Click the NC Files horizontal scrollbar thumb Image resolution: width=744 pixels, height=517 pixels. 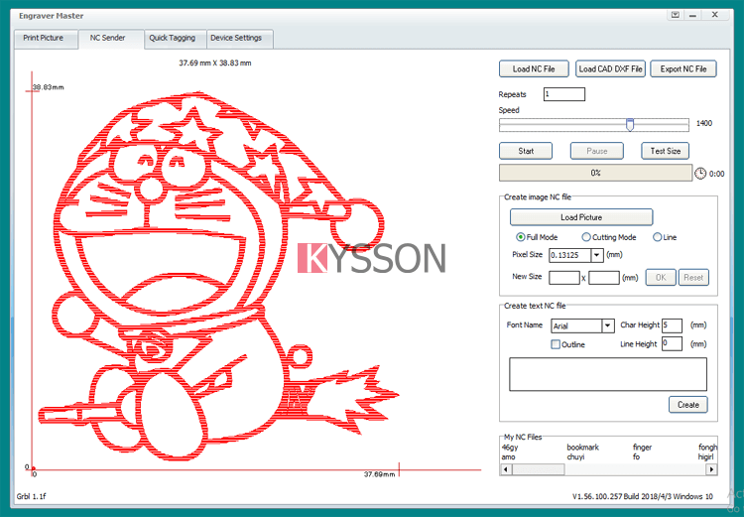pos(538,469)
